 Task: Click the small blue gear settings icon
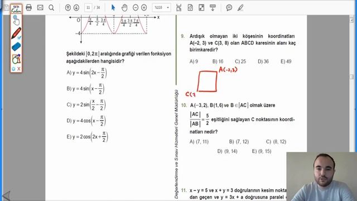13,69
